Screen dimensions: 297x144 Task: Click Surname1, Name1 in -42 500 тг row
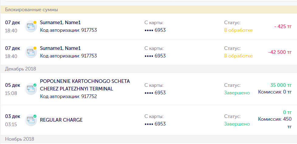click(60, 48)
